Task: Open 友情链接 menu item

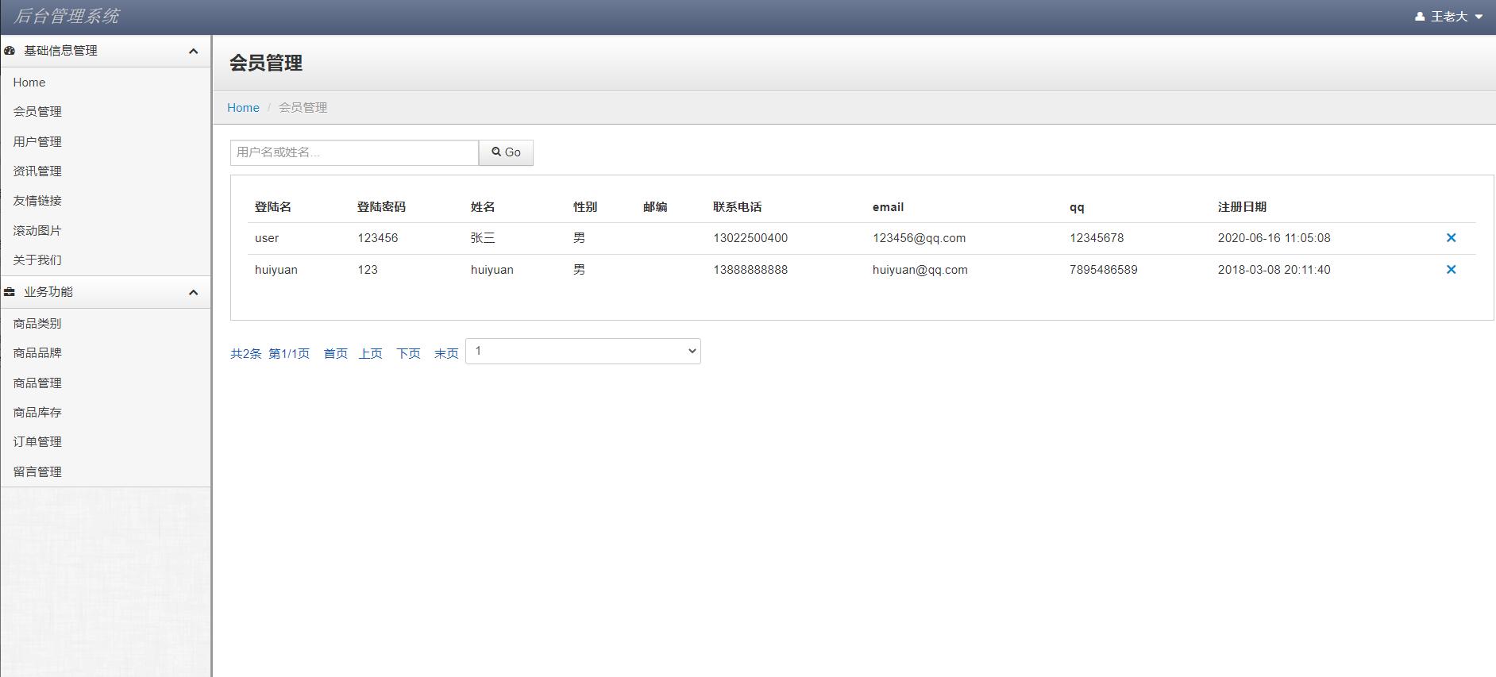Action: (37, 201)
